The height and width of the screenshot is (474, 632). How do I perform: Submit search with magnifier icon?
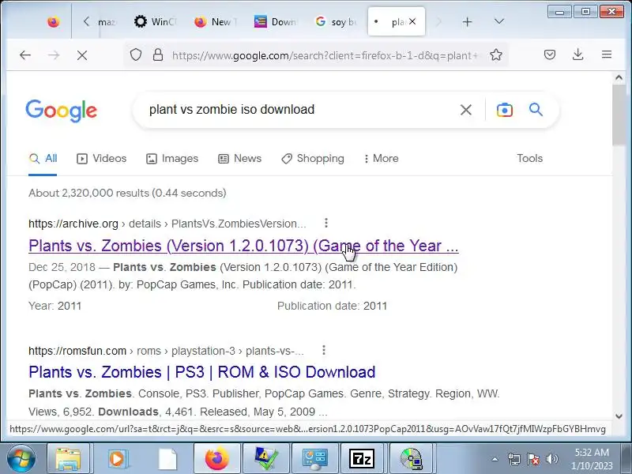(x=536, y=109)
